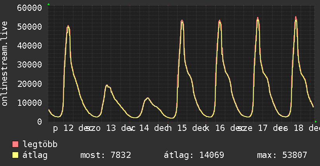This screenshot has height=166, width=320.
Task: Select the legtöbb legend label
Action: click(40, 144)
